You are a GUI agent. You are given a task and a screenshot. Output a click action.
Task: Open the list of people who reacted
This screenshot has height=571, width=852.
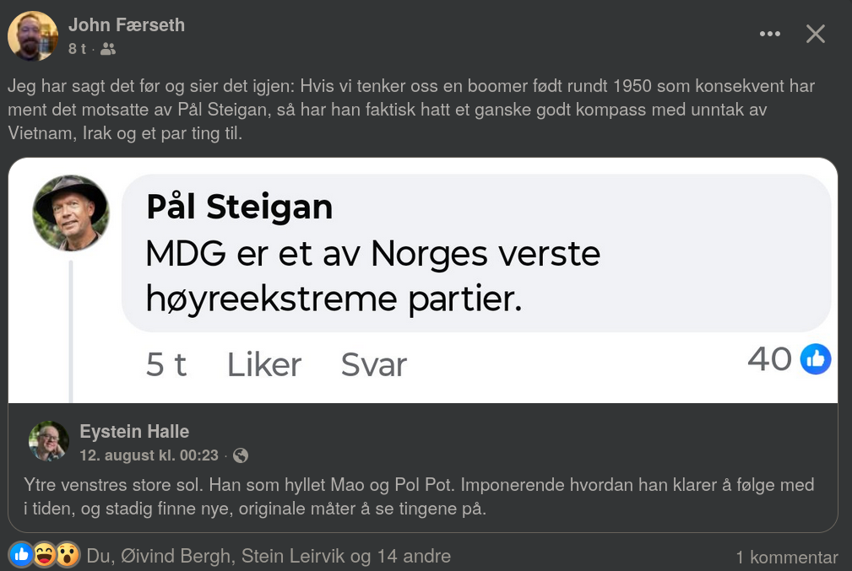click(x=269, y=557)
